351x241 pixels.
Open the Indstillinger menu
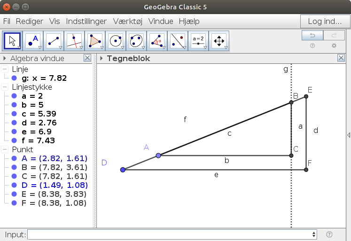pos(86,21)
